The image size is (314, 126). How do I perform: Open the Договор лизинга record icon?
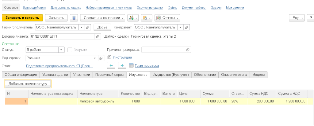(98, 36)
